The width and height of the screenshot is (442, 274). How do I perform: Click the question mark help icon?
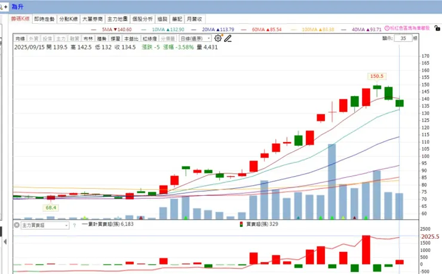pyautogui.click(x=75, y=225)
